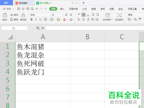The width and height of the screenshot is (144, 108).
Task: Expand borders dropdown arrow
Action: point(48,20)
